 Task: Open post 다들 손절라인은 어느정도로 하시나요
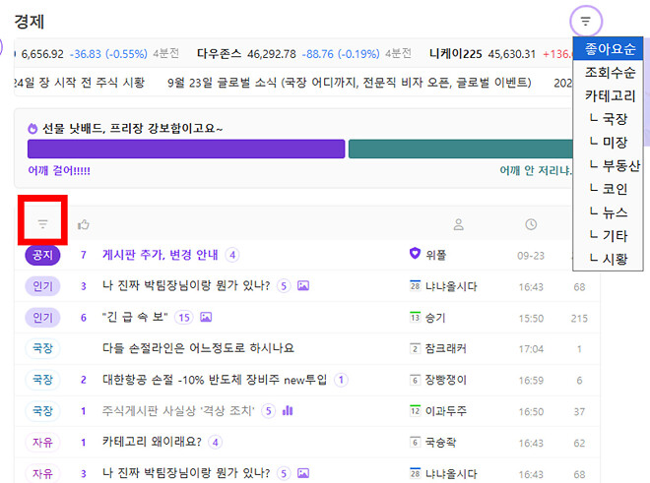198,348
